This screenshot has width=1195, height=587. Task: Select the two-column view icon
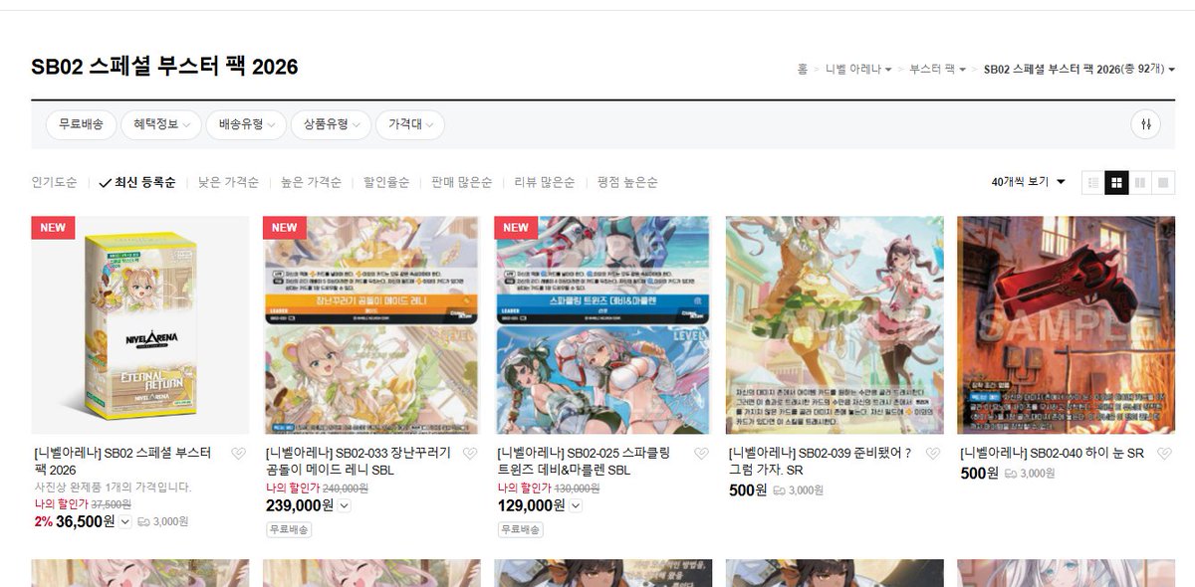[x=1140, y=182]
